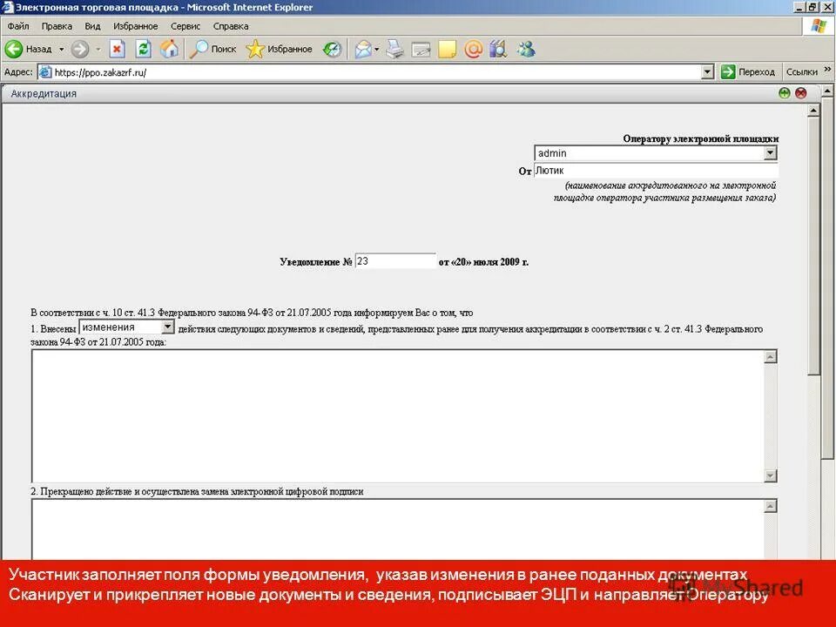
Task: Open the Справка menu
Action: (x=230, y=26)
